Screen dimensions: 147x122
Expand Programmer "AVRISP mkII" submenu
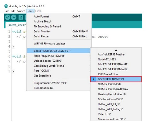pyautogui.click(x=59, y=83)
